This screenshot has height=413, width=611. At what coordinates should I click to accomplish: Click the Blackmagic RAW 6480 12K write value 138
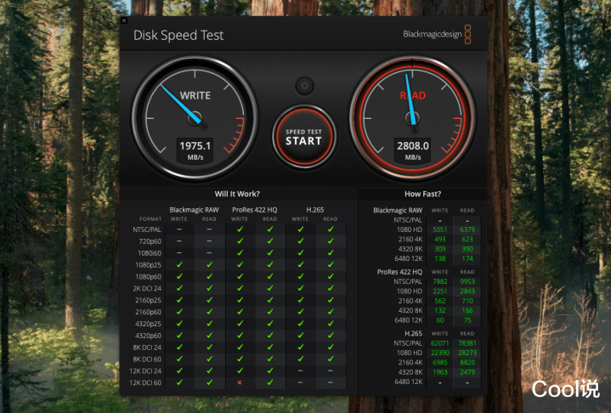click(x=440, y=258)
